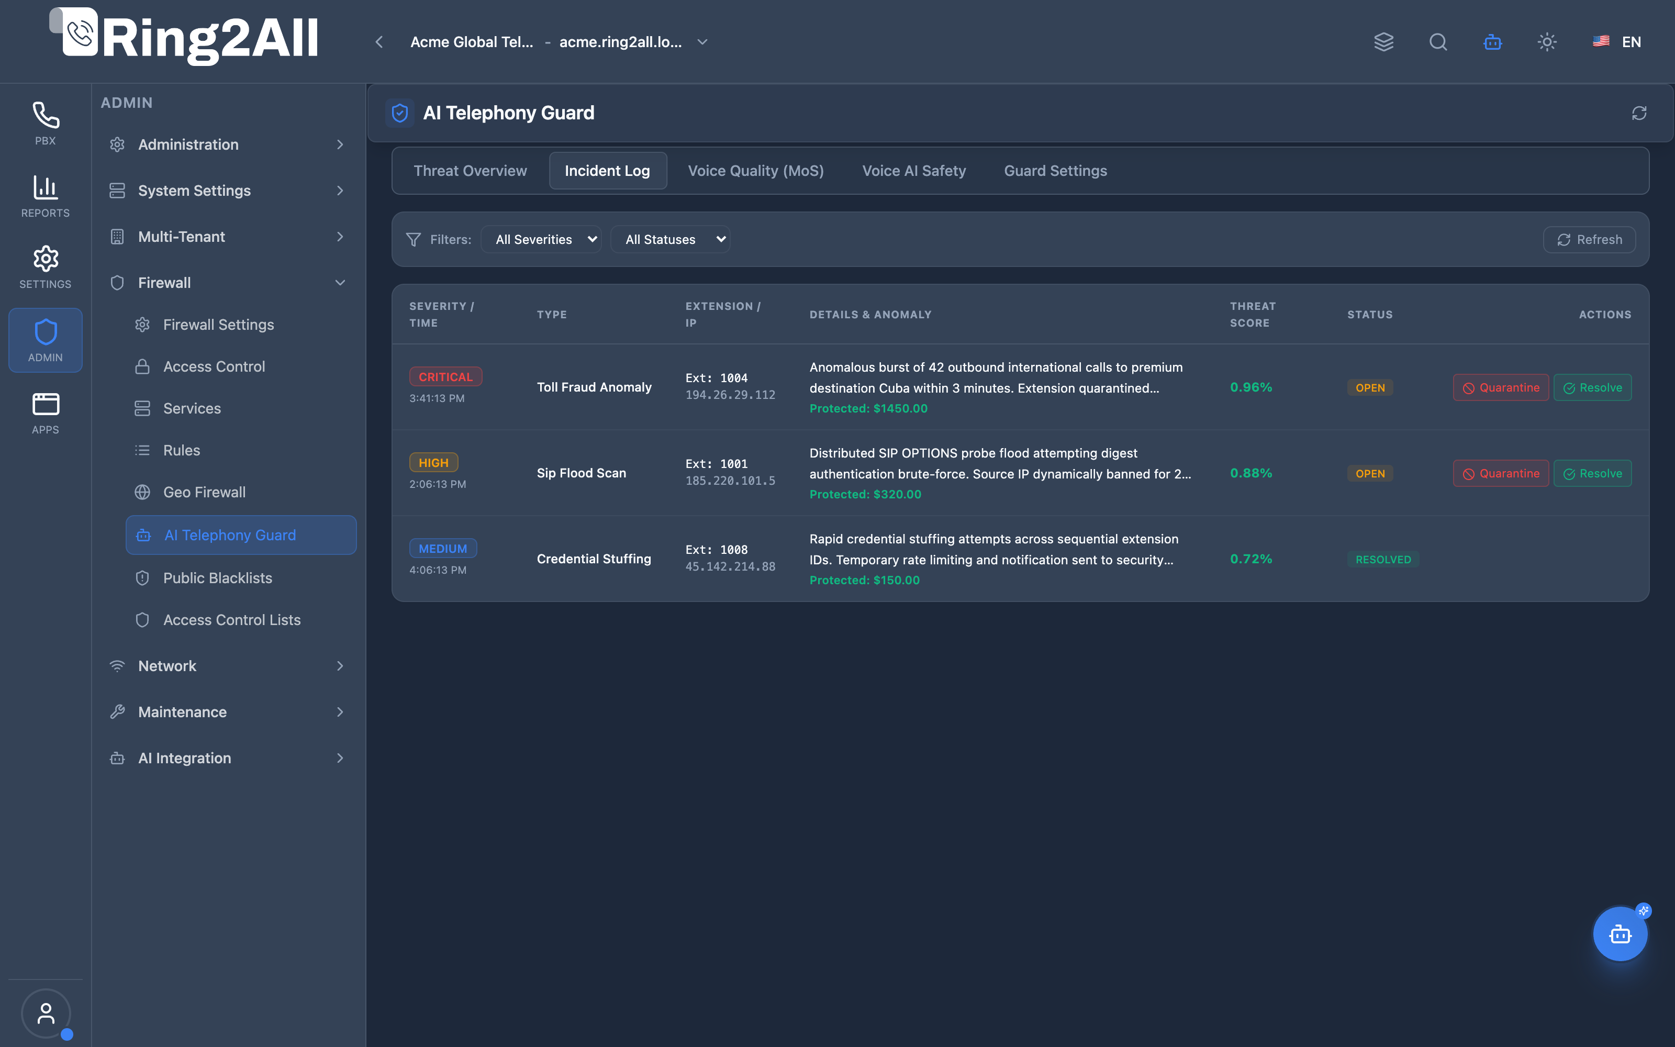This screenshot has width=1675, height=1047.
Task: Open Geo Firewall in the sidebar
Action: tap(241, 492)
